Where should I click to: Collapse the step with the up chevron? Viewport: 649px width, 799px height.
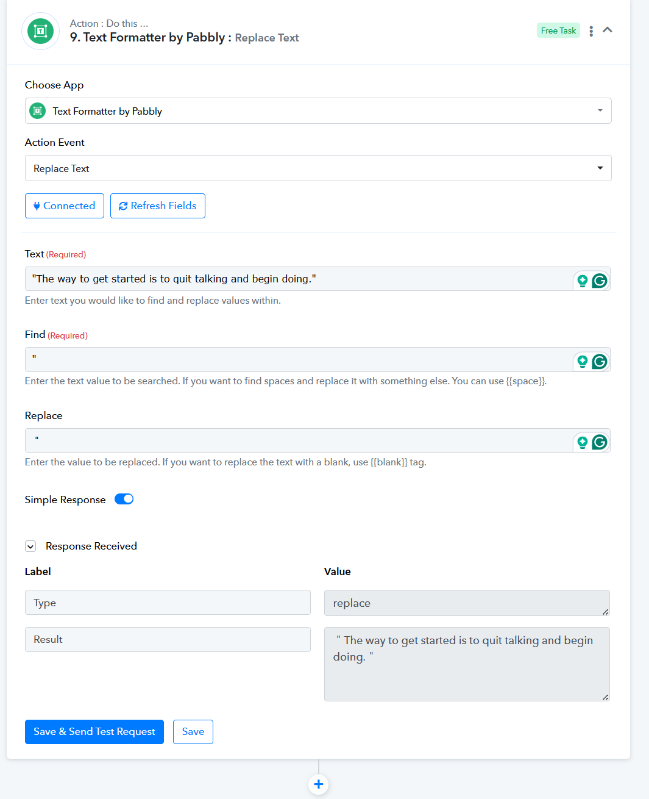point(608,30)
